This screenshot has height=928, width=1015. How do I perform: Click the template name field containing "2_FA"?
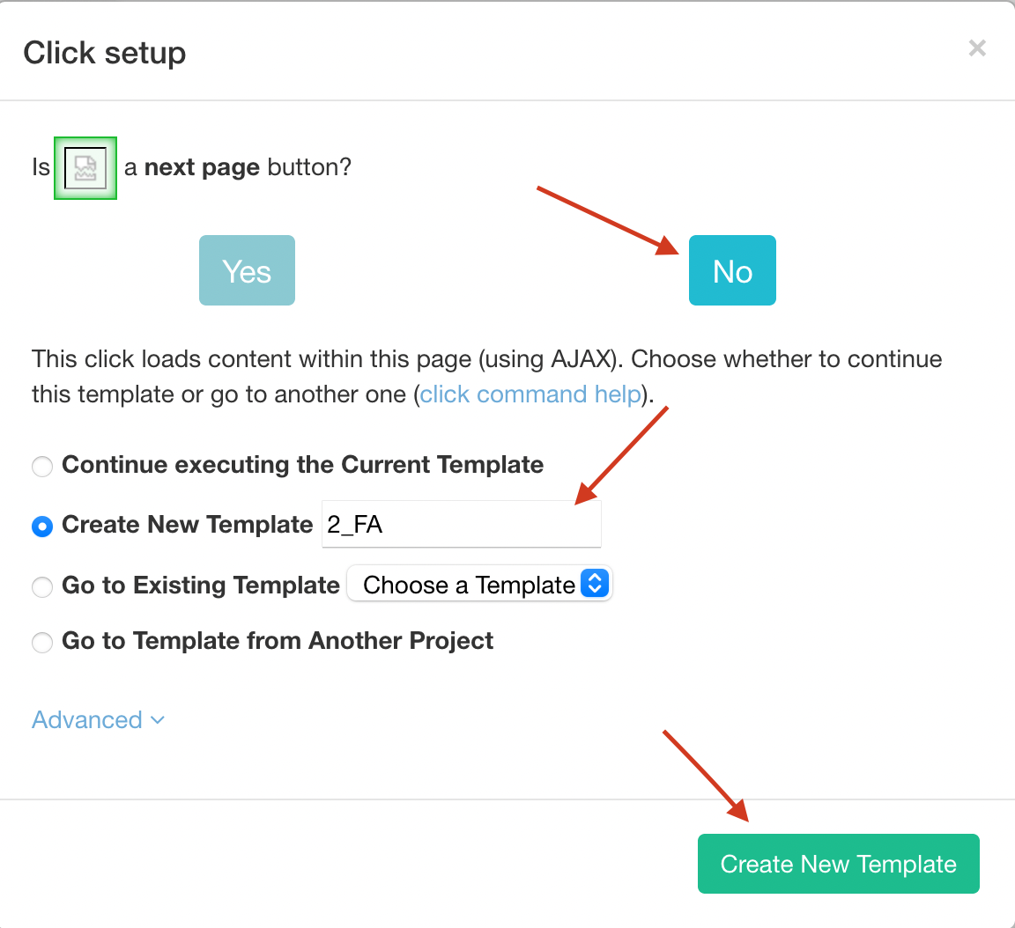pyautogui.click(x=462, y=523)
